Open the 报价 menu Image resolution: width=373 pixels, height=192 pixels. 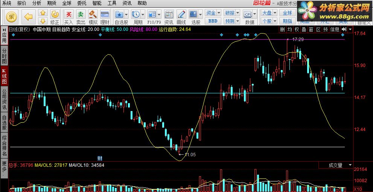[x=22, y=3]
